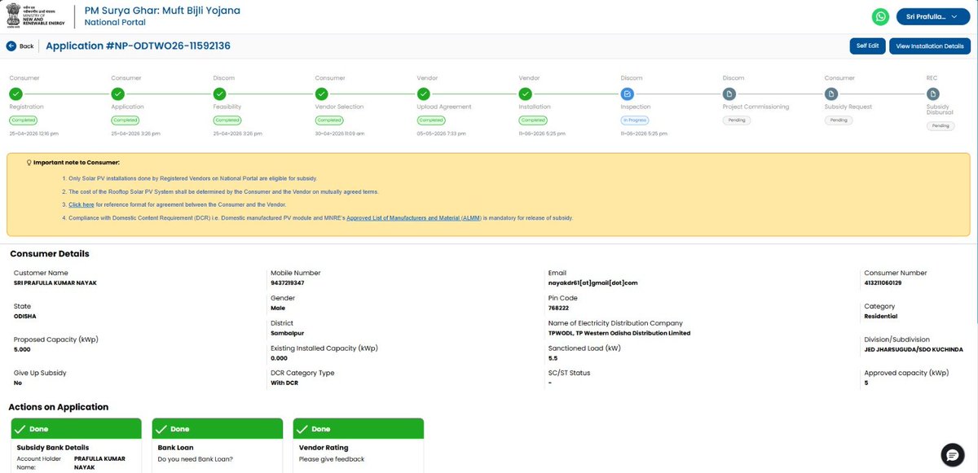Select the Project Commissioning step icon

coord(729,94)
